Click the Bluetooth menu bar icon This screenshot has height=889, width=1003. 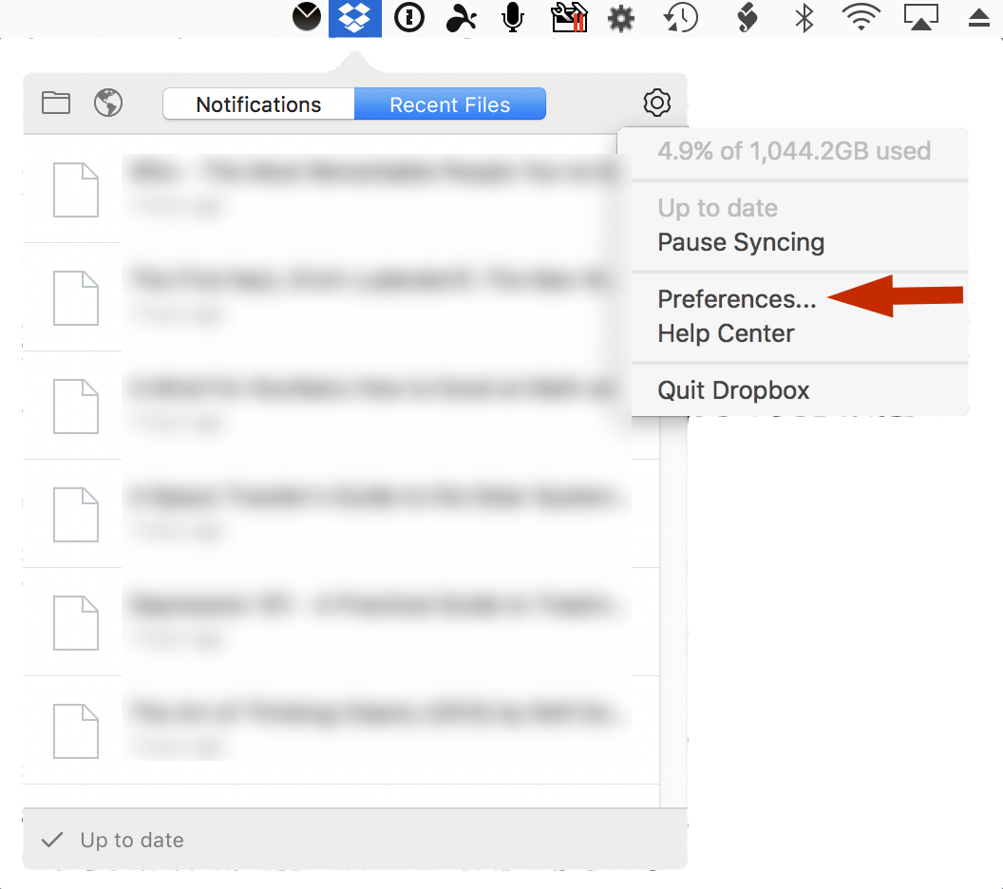[804, 18]
